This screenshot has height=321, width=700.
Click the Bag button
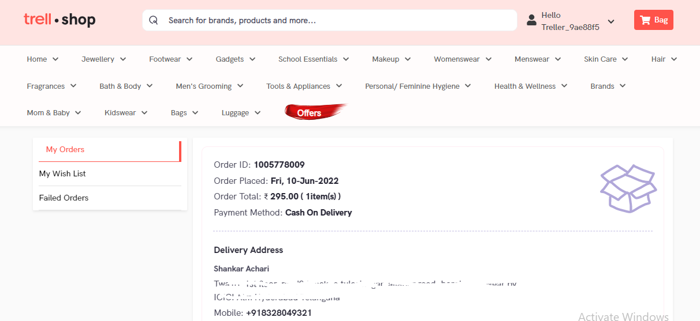point(654,20)
